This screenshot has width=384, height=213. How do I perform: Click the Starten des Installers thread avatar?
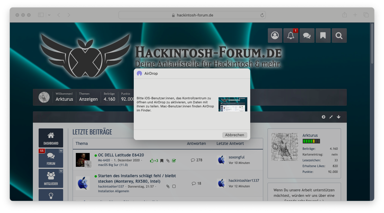tap(83, 183)
